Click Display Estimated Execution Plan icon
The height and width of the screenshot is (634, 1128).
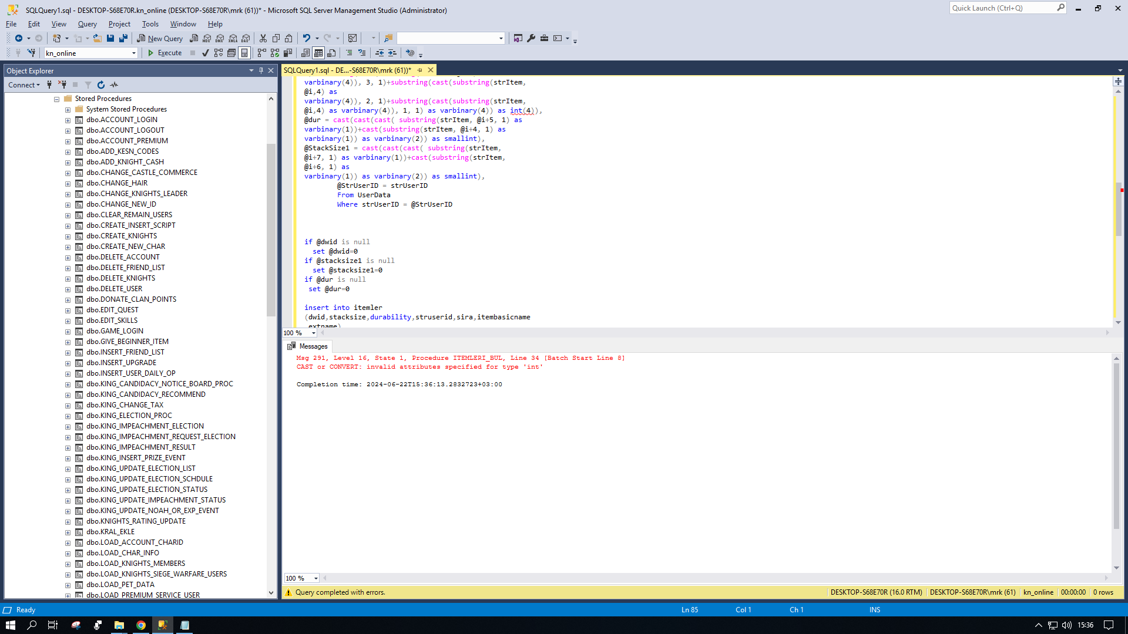[x=219, y=53]
